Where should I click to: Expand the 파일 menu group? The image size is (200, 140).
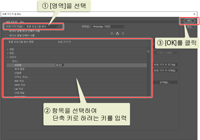(x=7, y=49)
